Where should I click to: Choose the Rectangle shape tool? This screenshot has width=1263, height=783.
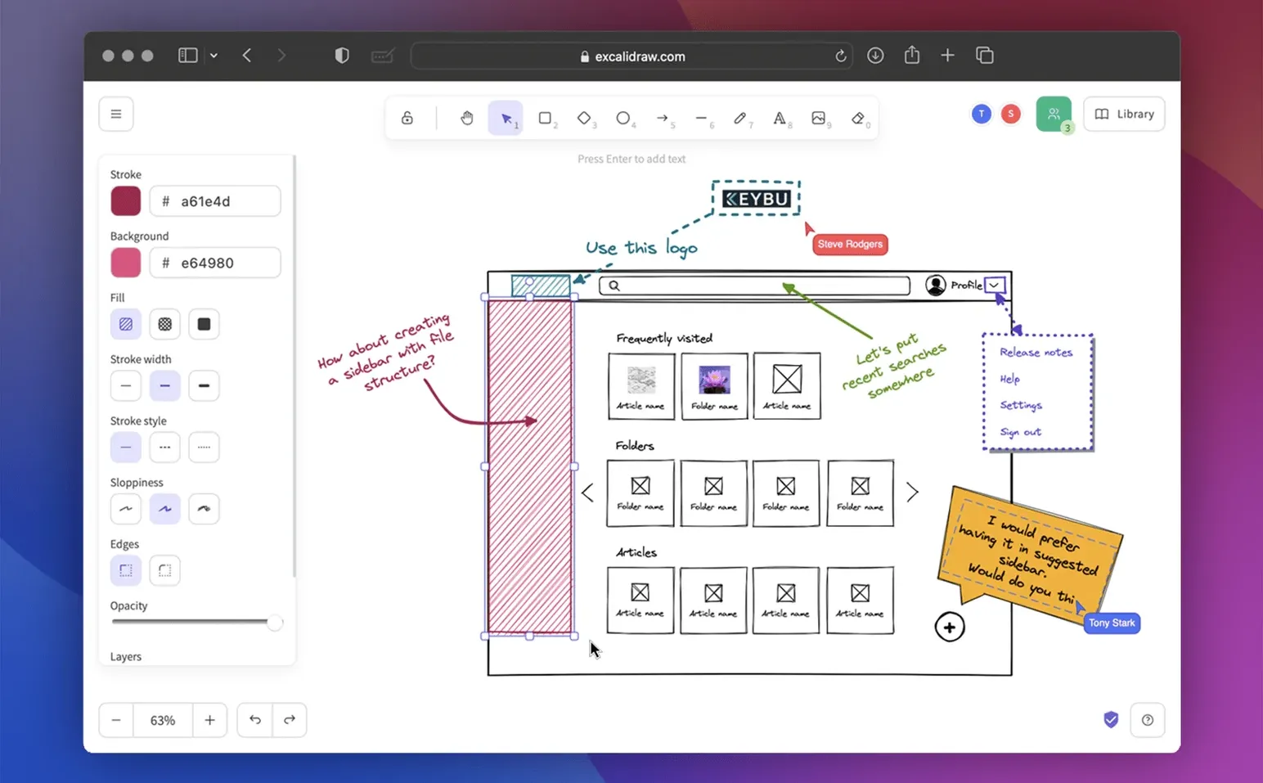[x=545, y=118]
